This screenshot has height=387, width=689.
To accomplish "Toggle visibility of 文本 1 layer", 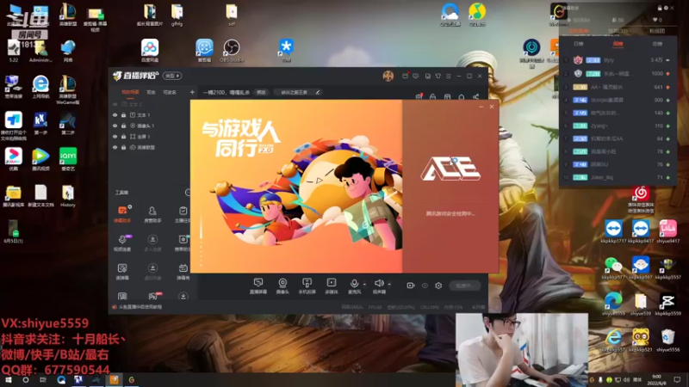I will tap(115, 115).
